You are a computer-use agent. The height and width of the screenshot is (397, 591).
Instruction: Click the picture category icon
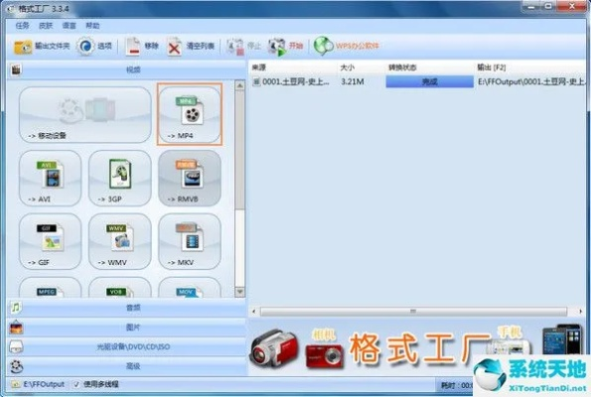pos(16,328)
